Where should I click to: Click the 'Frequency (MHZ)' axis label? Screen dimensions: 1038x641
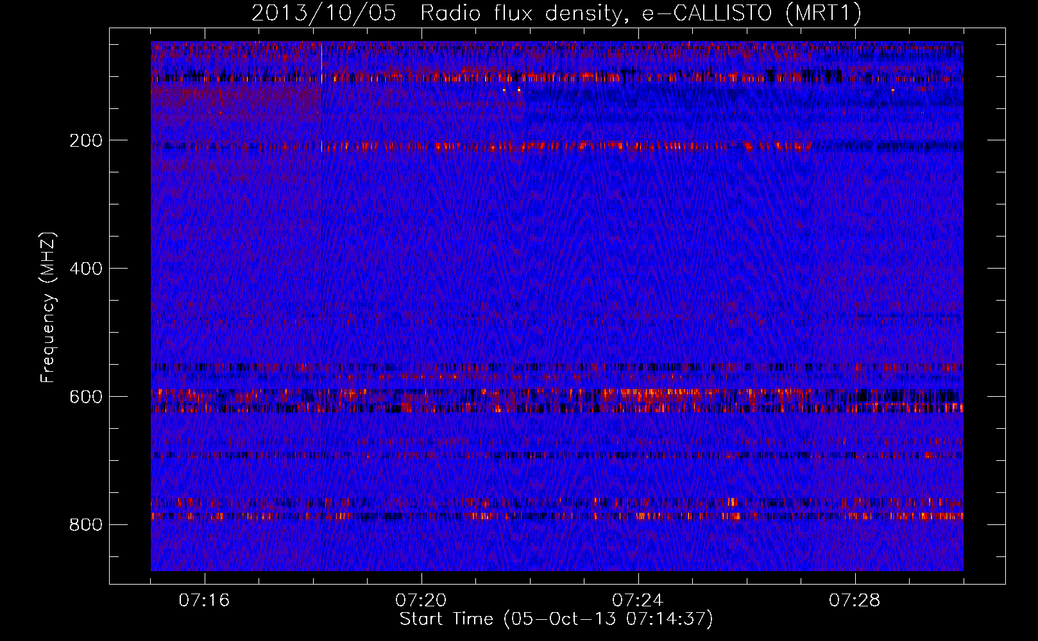48,308
